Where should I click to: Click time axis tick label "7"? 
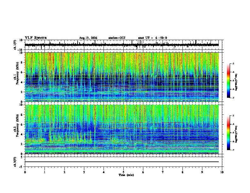163,172
